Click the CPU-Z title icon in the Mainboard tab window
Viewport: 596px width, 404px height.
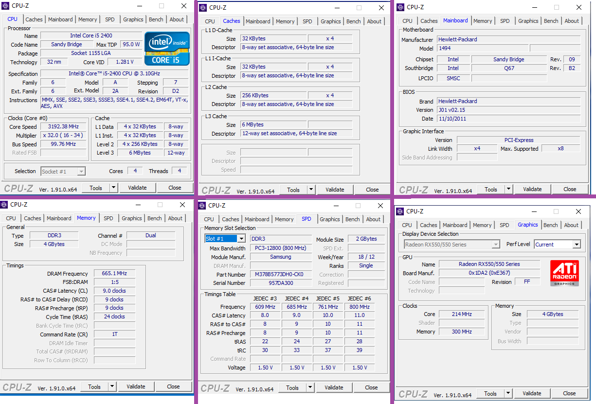tap(401, 7)
